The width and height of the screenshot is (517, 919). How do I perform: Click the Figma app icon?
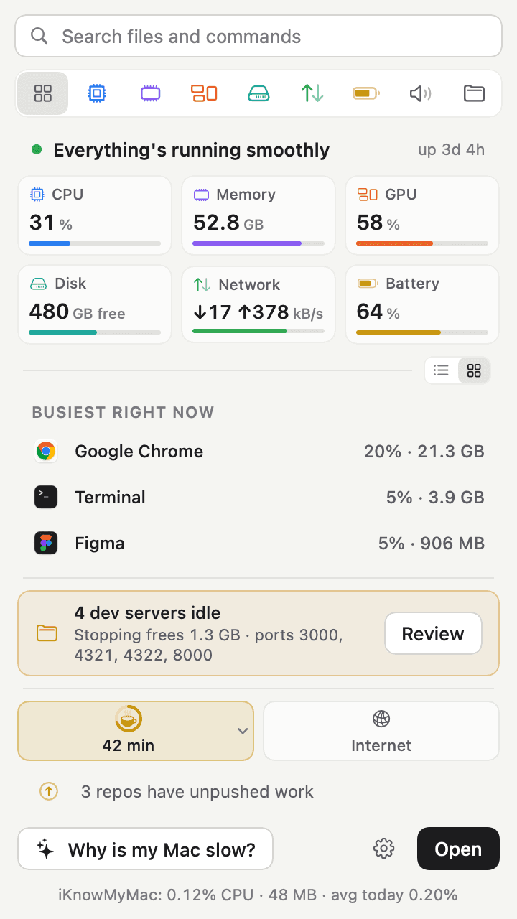pos(46,544)
